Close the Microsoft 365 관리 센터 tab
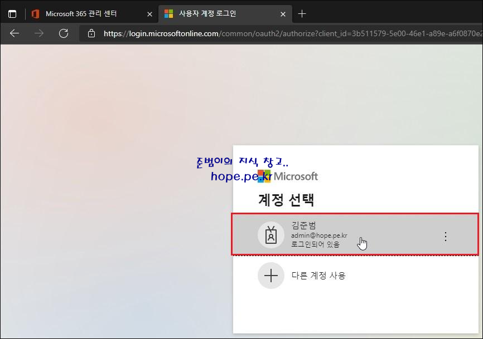 [x=149, y=14]
